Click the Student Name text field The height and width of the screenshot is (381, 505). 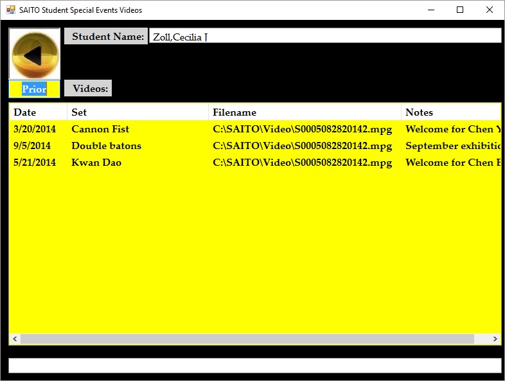324,37
